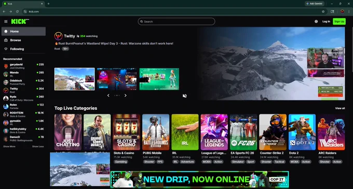Click the browser forward arrow

pos(10,11)
